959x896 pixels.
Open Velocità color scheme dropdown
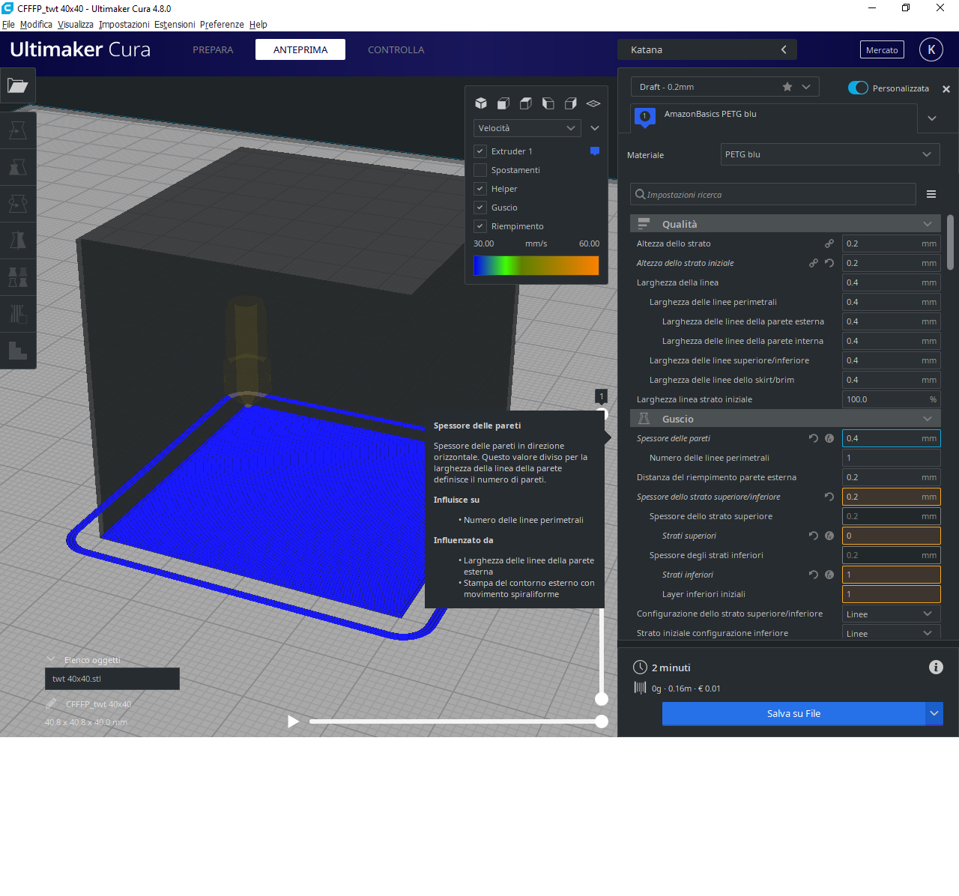(x=527, y=128)
